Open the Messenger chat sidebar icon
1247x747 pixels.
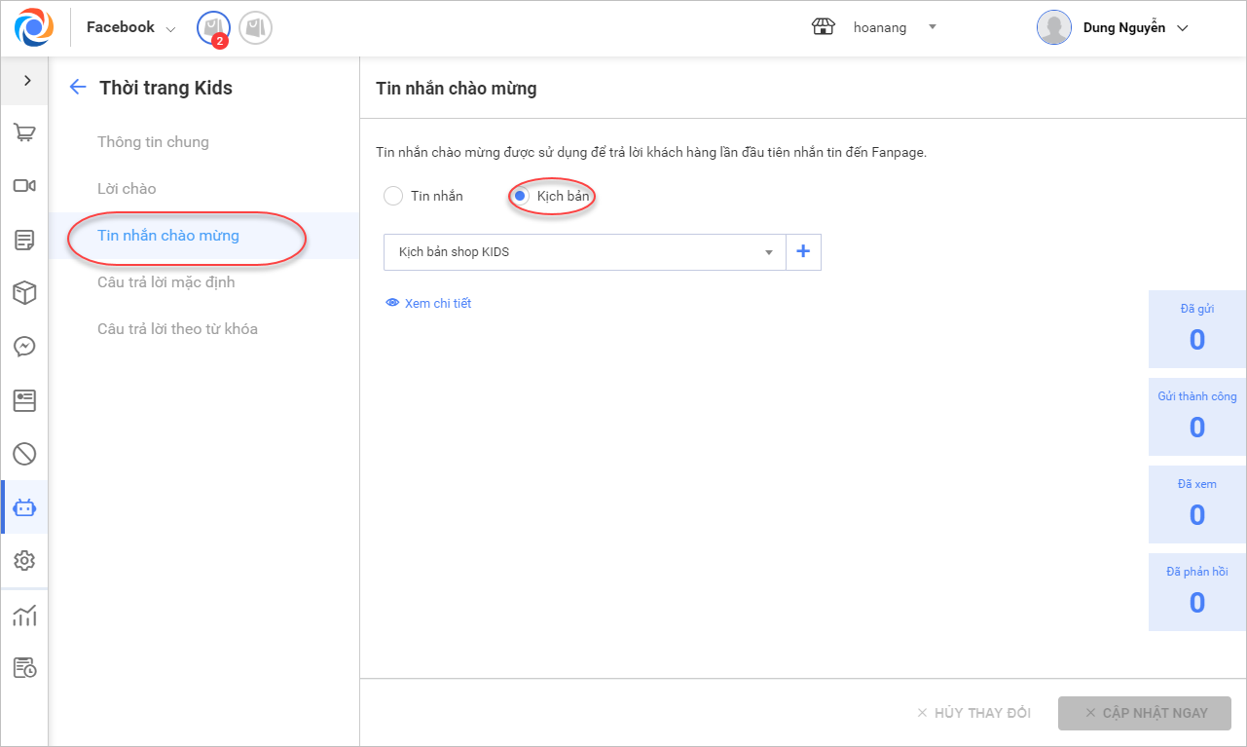point(24,346)
